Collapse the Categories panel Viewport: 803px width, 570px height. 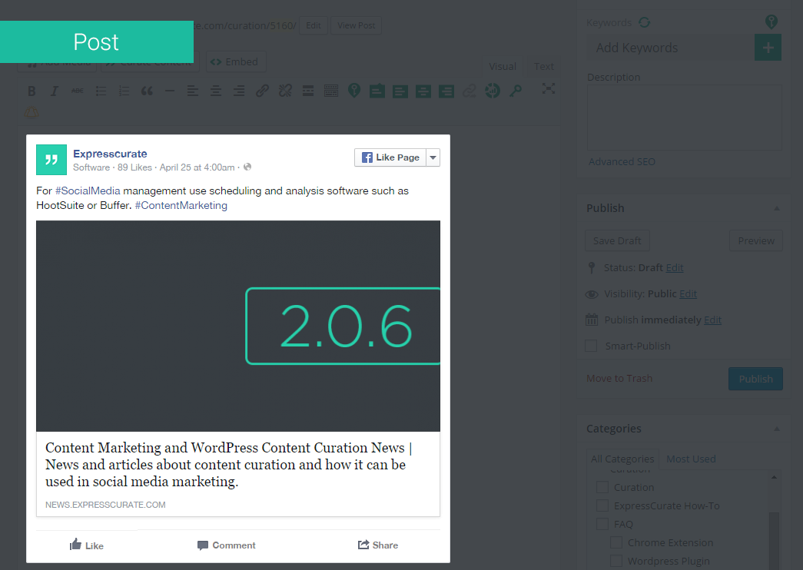tap(777, 429)
